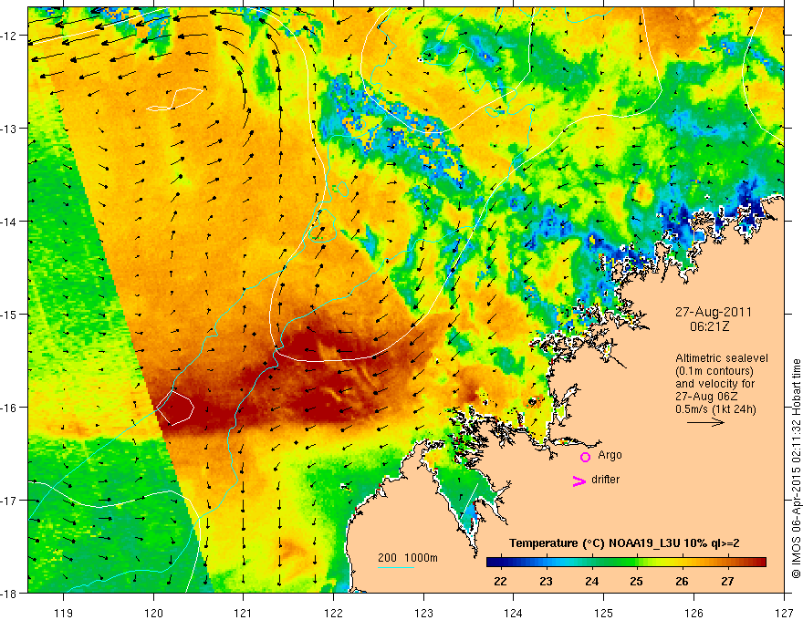
Task: Click the '(0.1m contours)' caption line
Action: 714,371
